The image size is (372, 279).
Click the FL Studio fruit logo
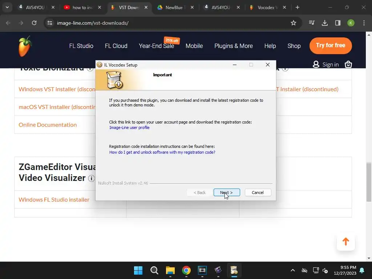pos(25,46)
